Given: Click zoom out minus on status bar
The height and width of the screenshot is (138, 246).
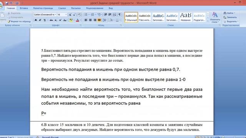Looking at the screenshot, I should (223, 137).
